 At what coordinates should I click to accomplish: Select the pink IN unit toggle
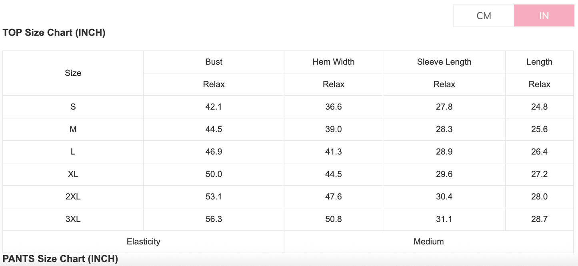pos(544,16)
